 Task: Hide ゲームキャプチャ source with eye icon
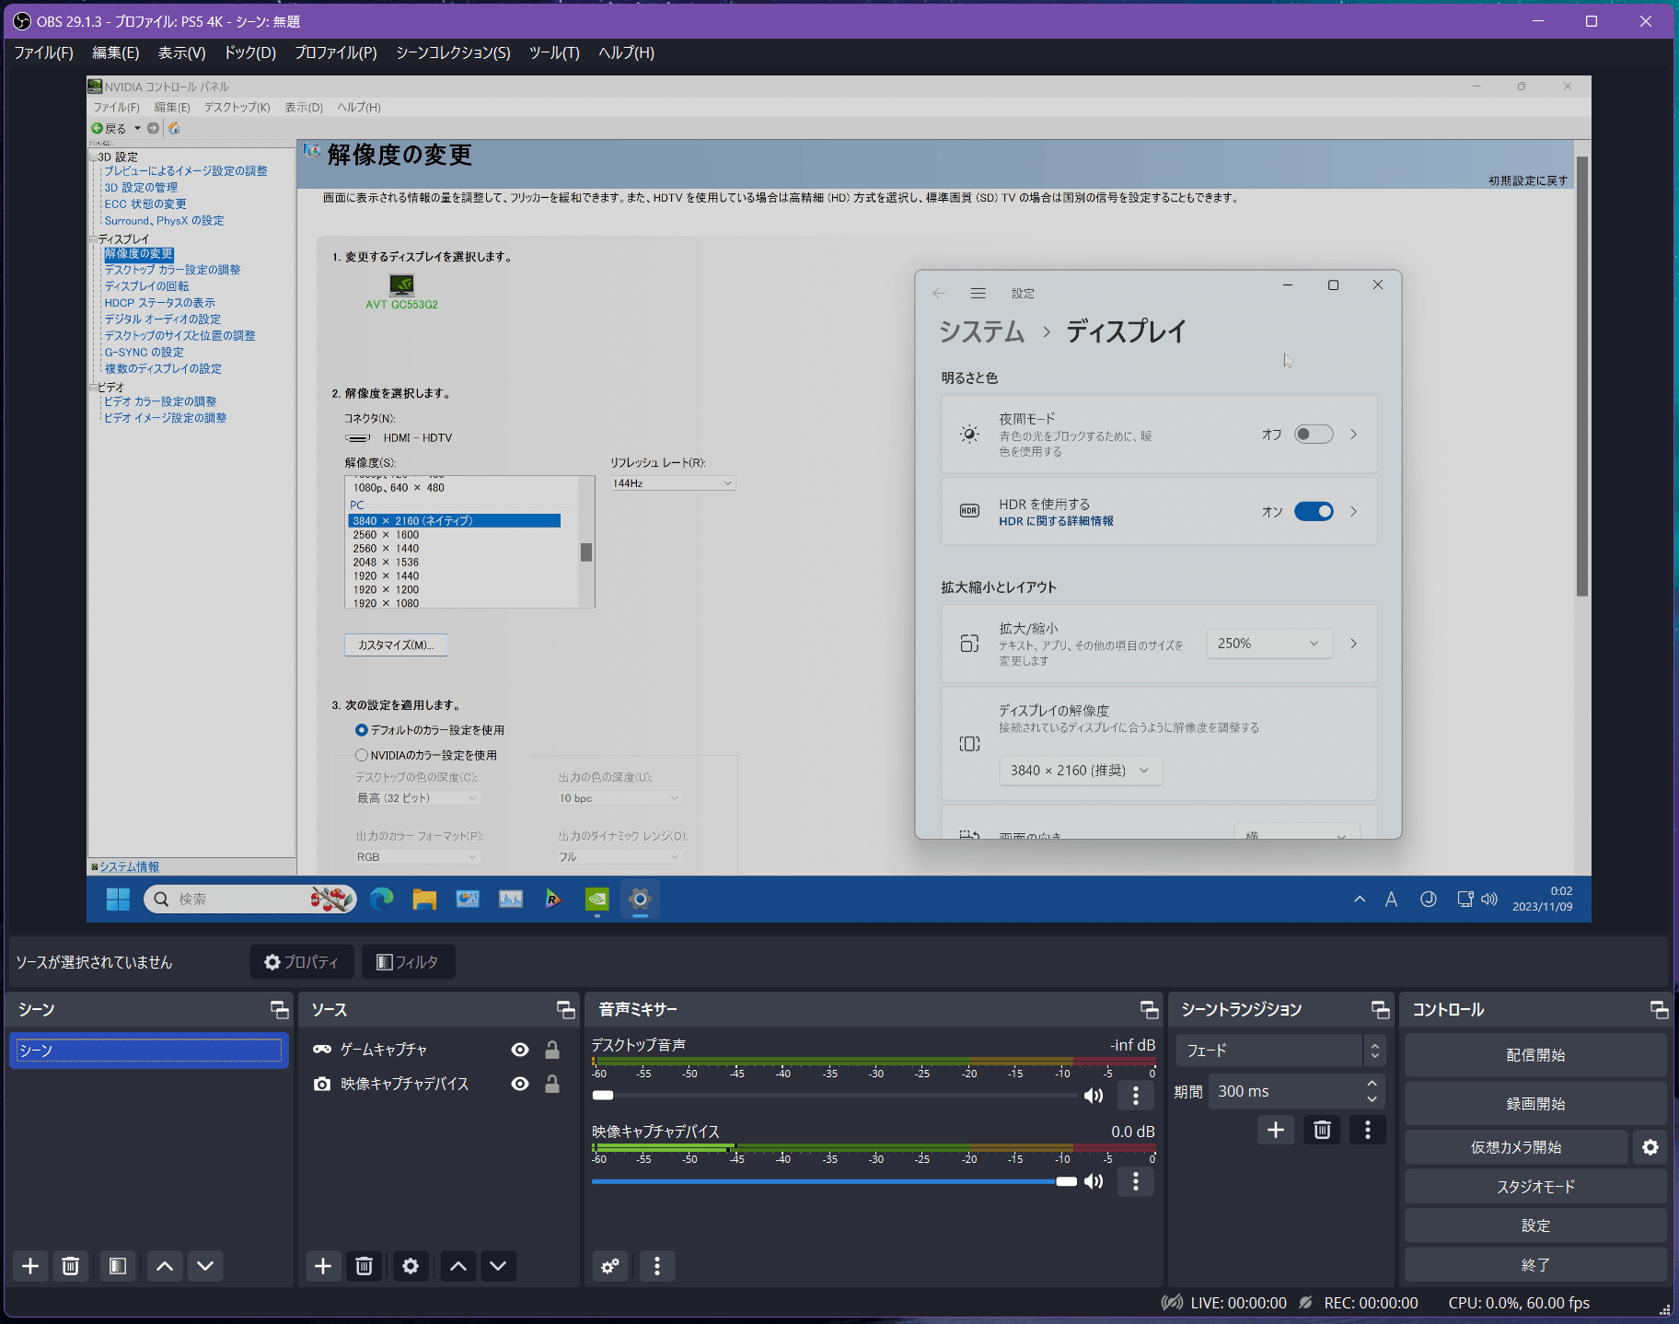520,1050
